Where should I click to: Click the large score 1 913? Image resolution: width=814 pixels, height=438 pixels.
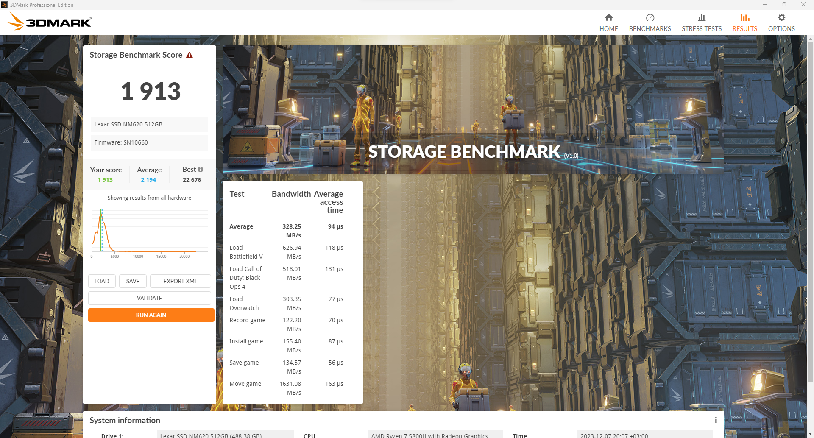pyautogui.click(x=151, y=91)
